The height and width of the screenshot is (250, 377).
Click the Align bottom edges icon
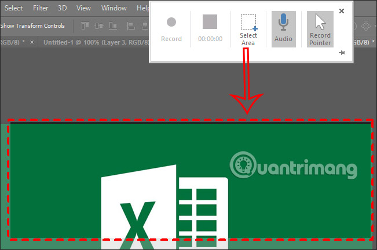113,25
